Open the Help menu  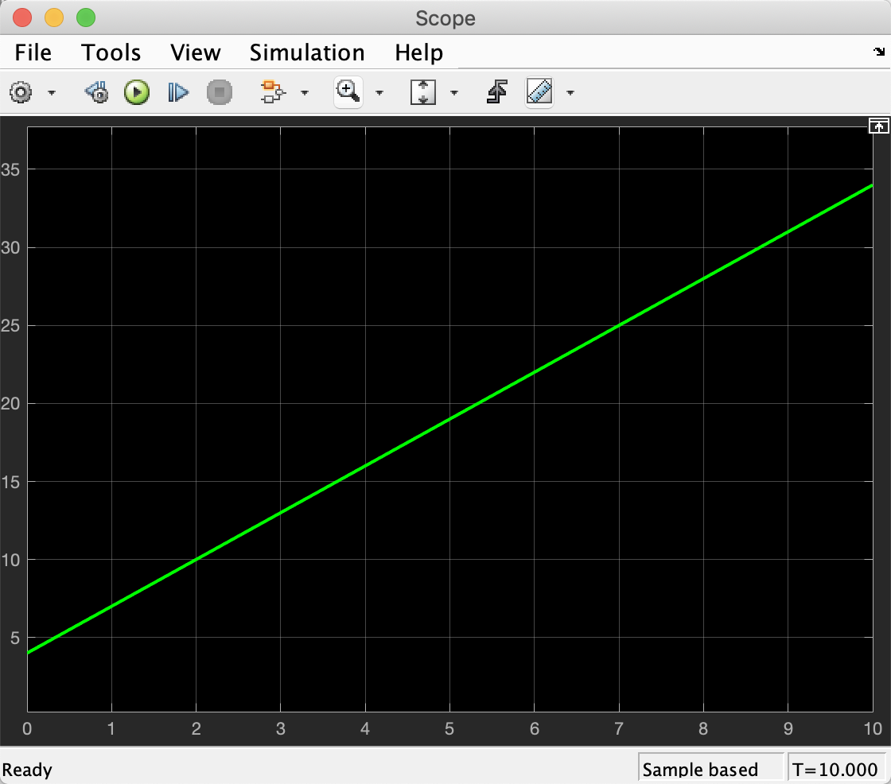pos(418,53)
